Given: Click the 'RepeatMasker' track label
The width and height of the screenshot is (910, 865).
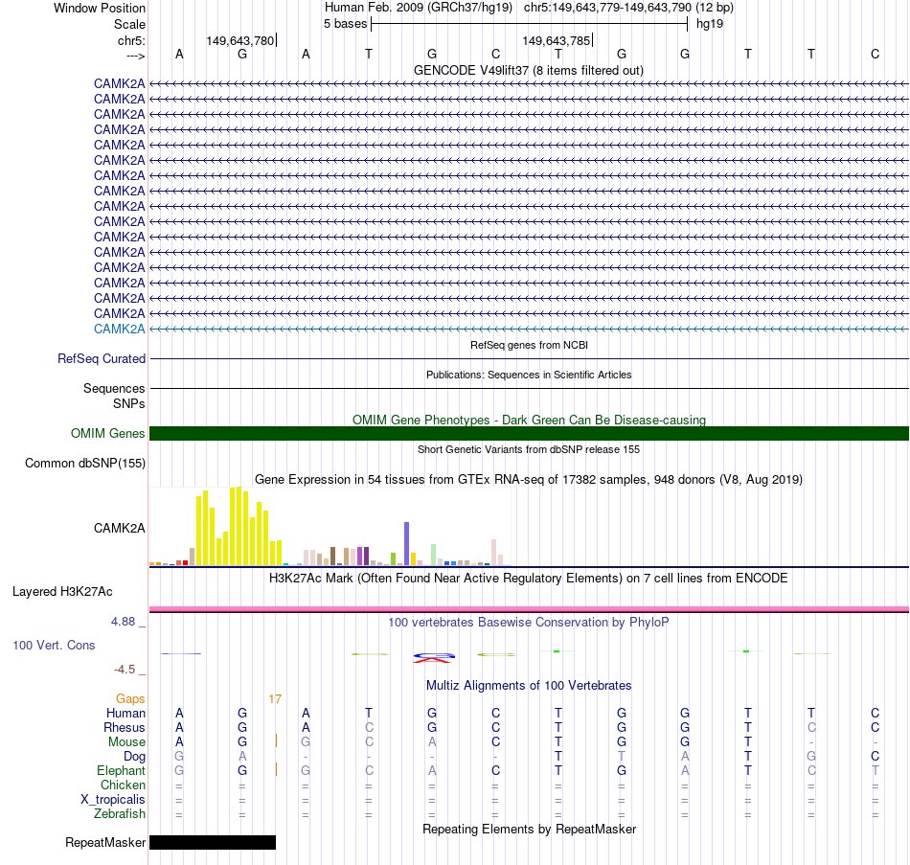Looking at the screenshot, I should tap(105, 842).
